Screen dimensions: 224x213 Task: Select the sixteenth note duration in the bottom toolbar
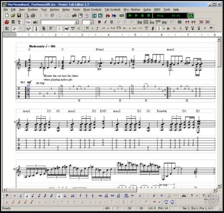point(39,196)
